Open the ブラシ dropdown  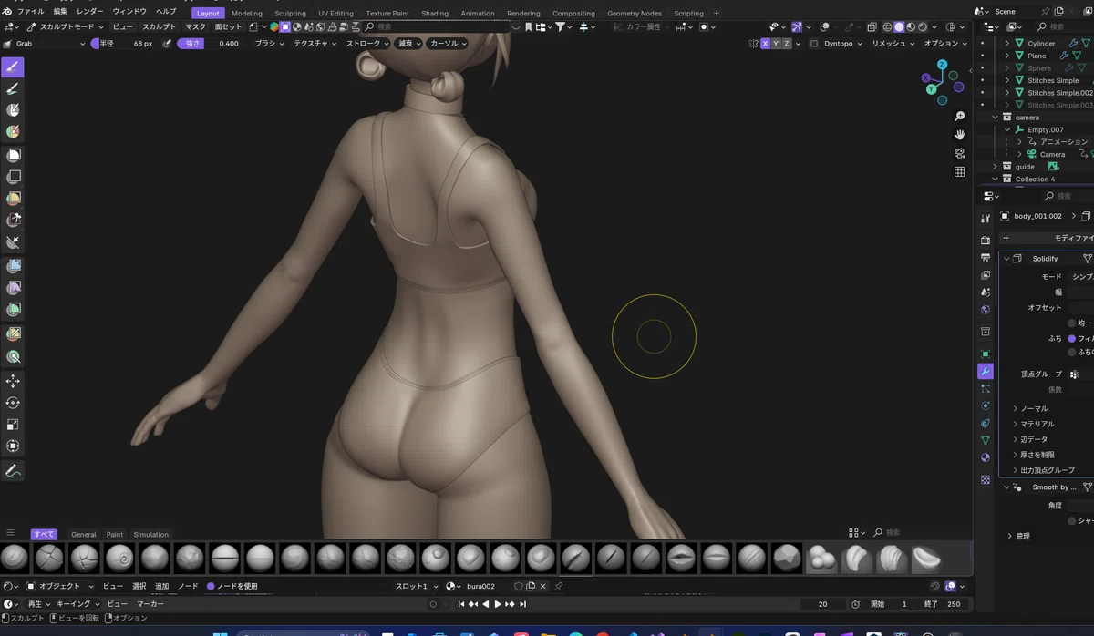coord(268,44)
